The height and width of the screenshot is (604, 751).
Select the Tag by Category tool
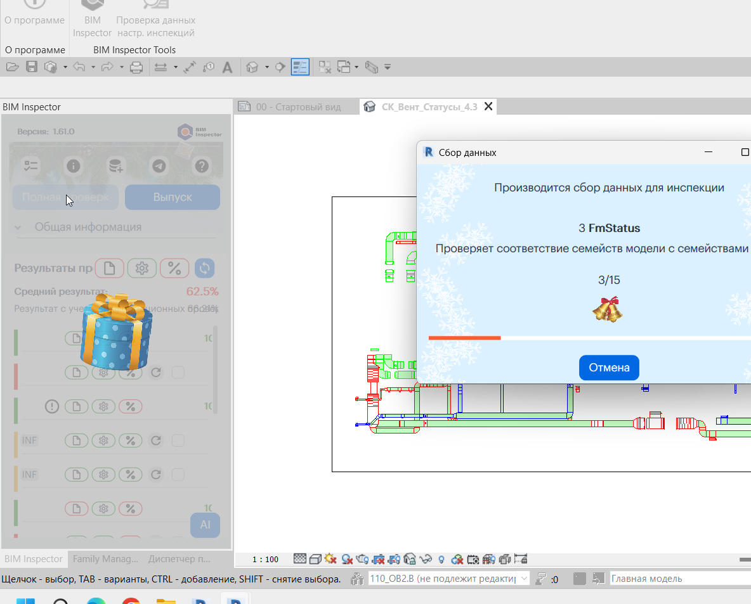[208, 67]
